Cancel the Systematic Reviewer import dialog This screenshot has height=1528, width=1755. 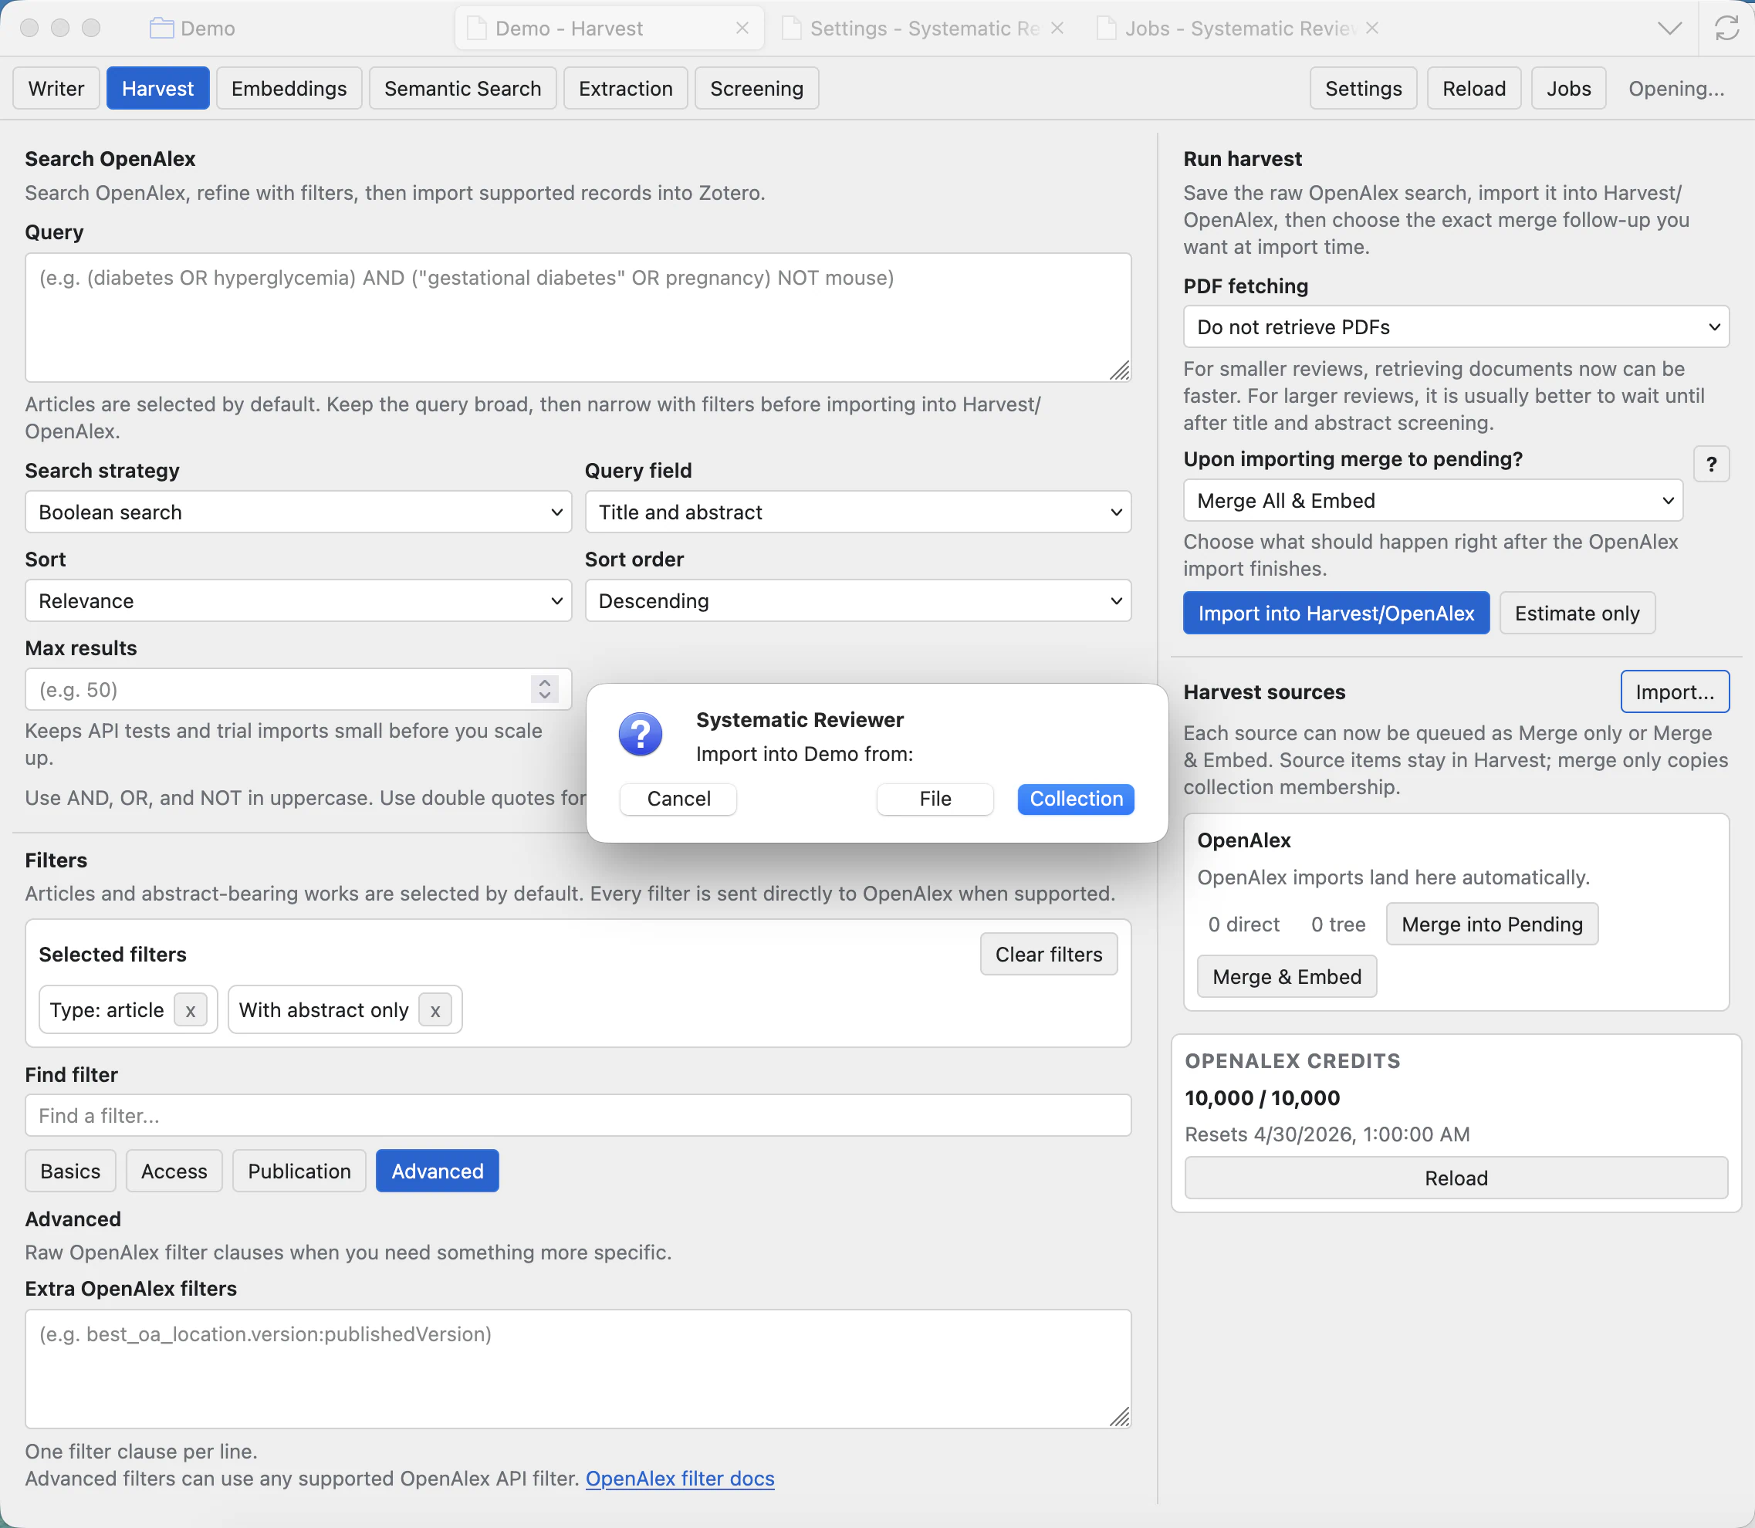[678, 799]
